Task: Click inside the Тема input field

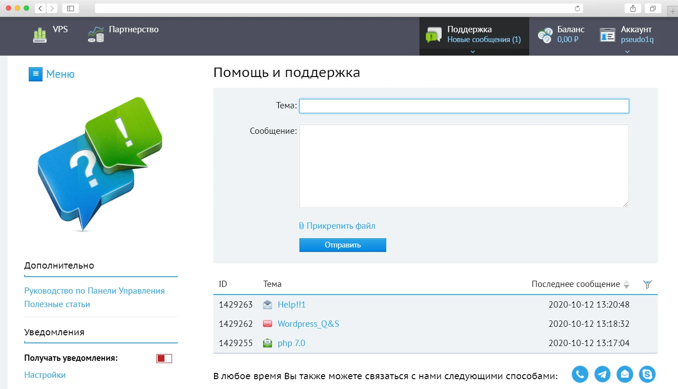Action: (x=464, y=106)
